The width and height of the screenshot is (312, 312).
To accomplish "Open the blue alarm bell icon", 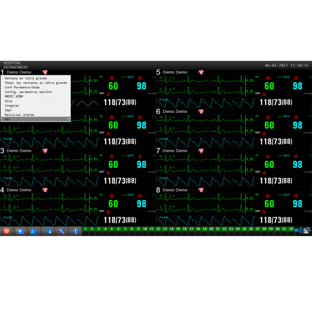I will click(34, 231).
